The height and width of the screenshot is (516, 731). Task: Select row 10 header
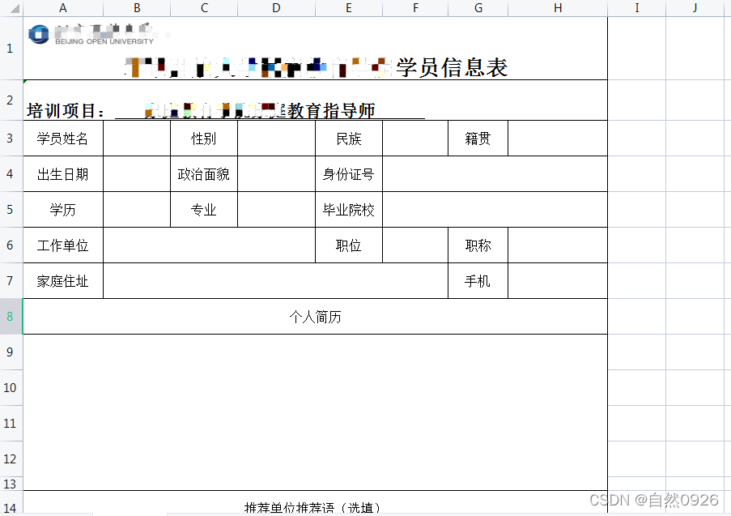11,387
